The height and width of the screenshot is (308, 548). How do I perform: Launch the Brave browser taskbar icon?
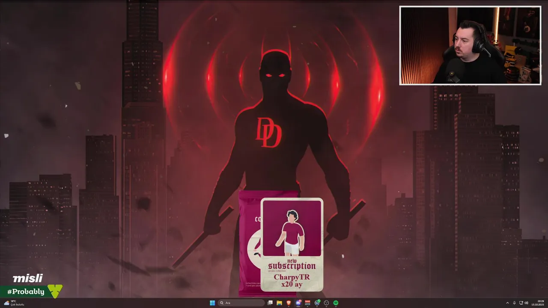point(289,303)
